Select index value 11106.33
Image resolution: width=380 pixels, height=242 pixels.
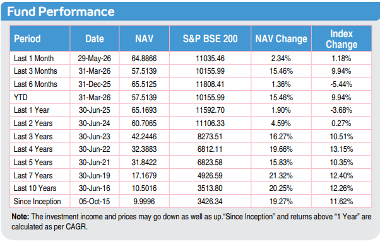pyautogui.click(x=210, y=124)
